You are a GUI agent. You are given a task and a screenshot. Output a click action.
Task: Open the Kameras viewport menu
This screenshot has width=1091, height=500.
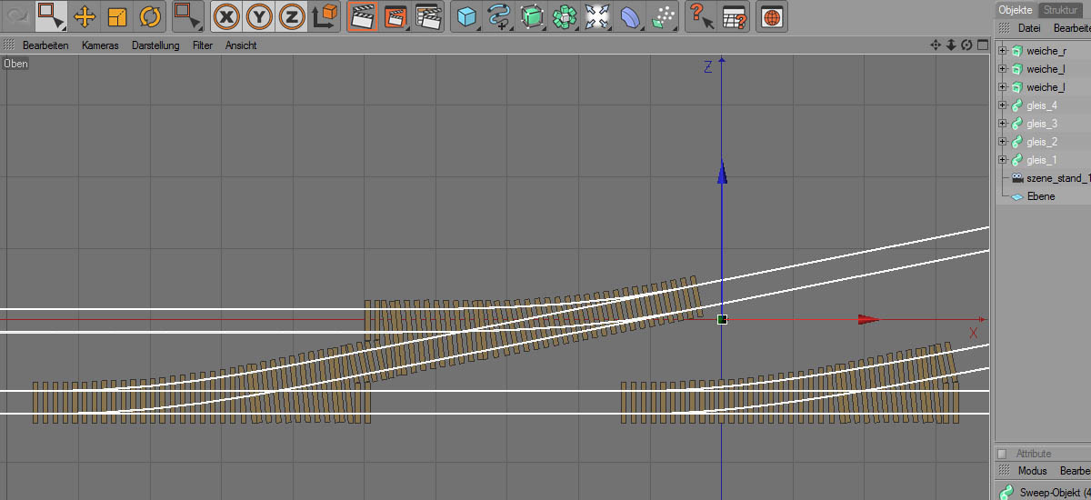[100, 45]
